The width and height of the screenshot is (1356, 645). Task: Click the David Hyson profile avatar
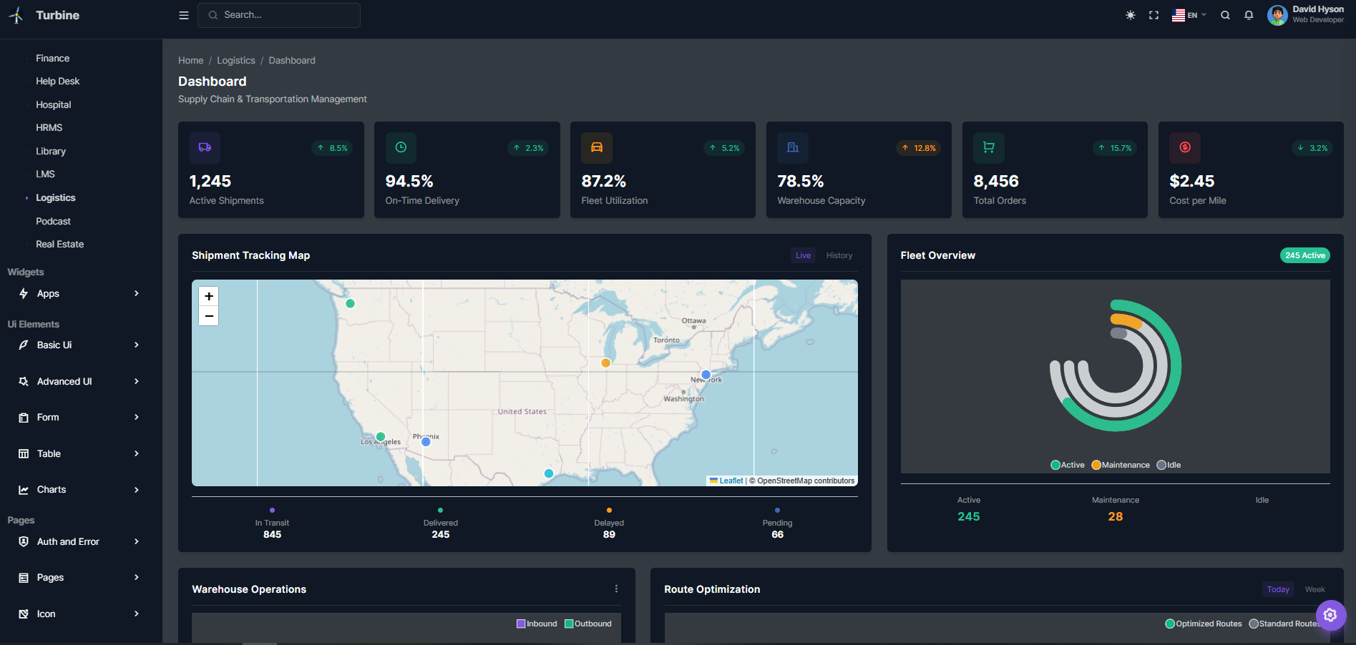[1277, 14]
